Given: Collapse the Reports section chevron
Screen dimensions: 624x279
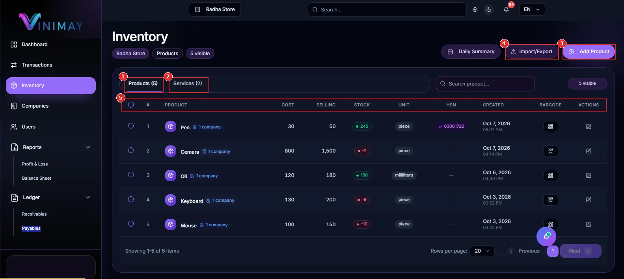Looking at the screenshot, I should tap(88, 147).
